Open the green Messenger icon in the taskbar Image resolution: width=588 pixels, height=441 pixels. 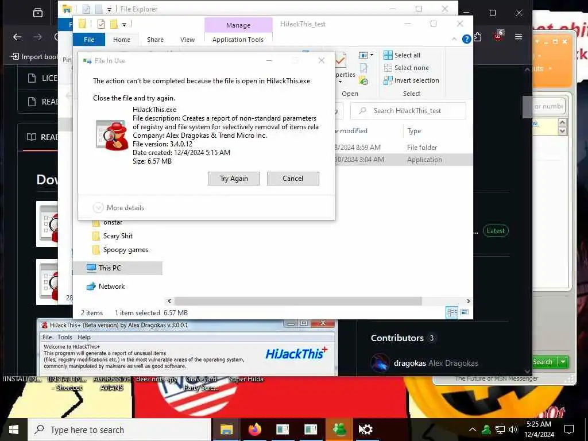(x=339, y=430)
